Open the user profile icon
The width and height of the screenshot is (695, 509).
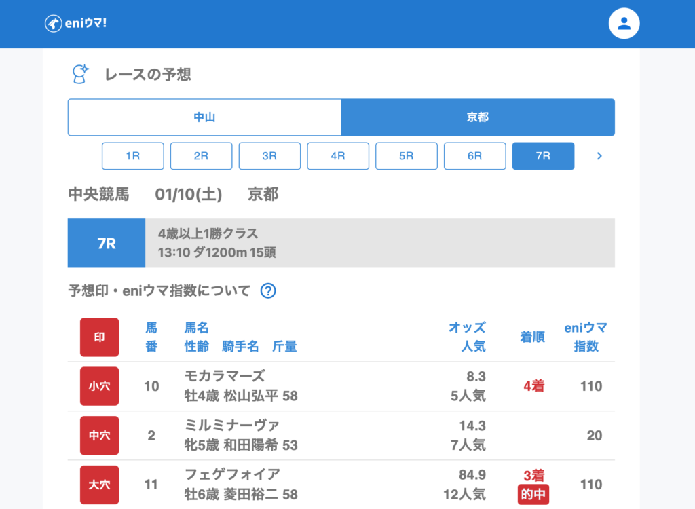point(624,24)
